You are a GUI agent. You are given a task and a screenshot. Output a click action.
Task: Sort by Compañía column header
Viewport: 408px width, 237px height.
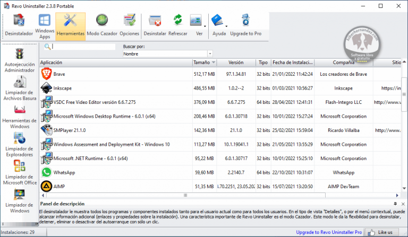point(344,63)
